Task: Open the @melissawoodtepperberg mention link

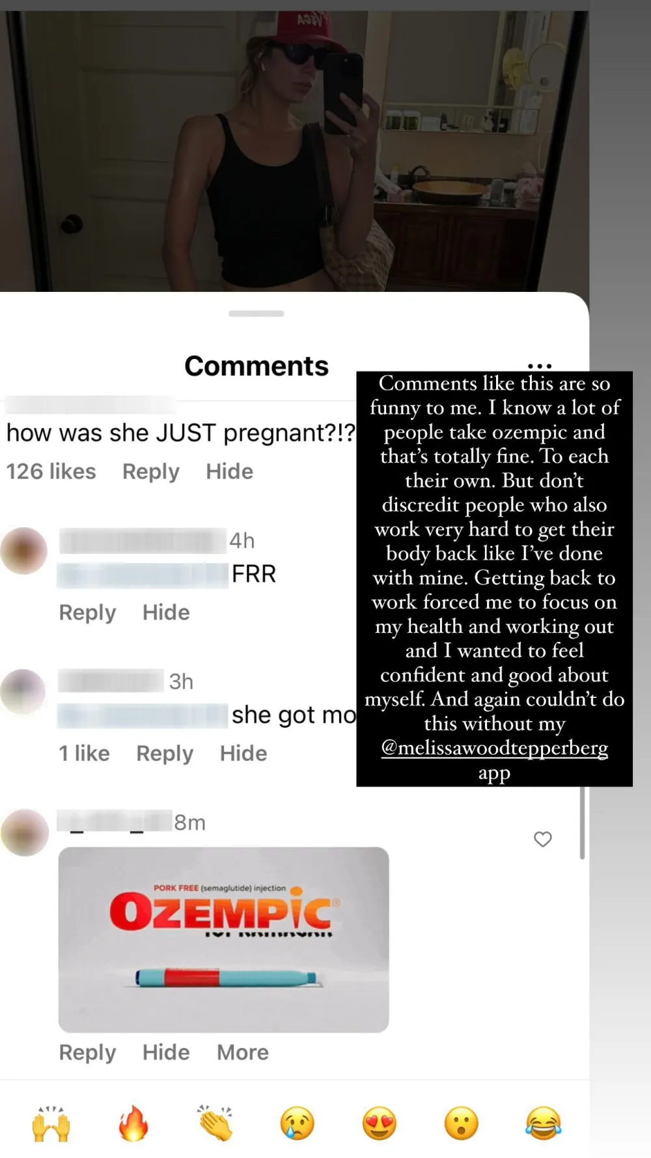Action: [x=495, y=748]
